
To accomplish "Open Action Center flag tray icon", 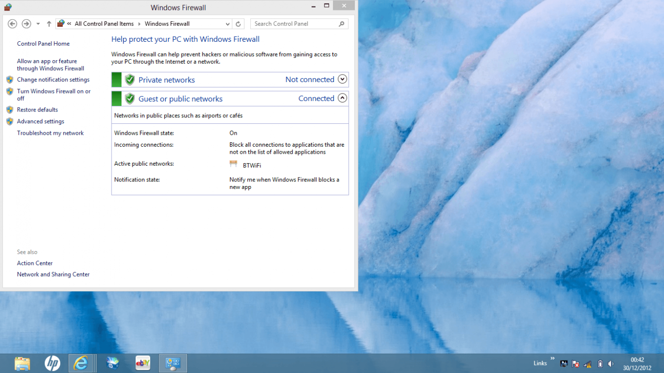I will pyautogui.click(x=576, y=364).
